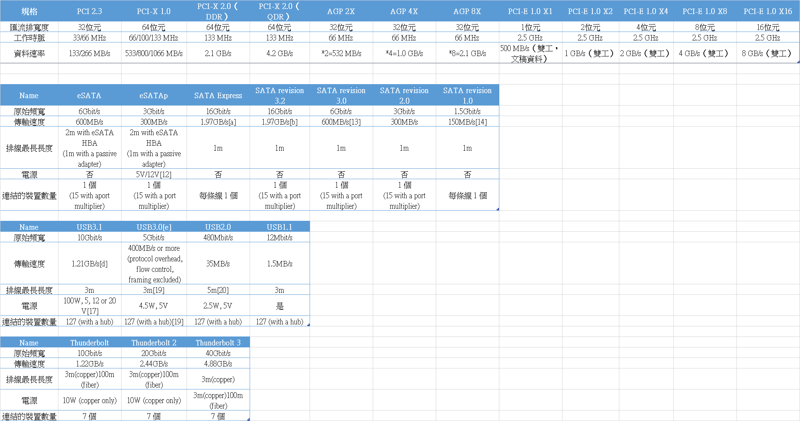Select the 20Gbit/s cell
The image size is (800, 421).
point(154,353)
